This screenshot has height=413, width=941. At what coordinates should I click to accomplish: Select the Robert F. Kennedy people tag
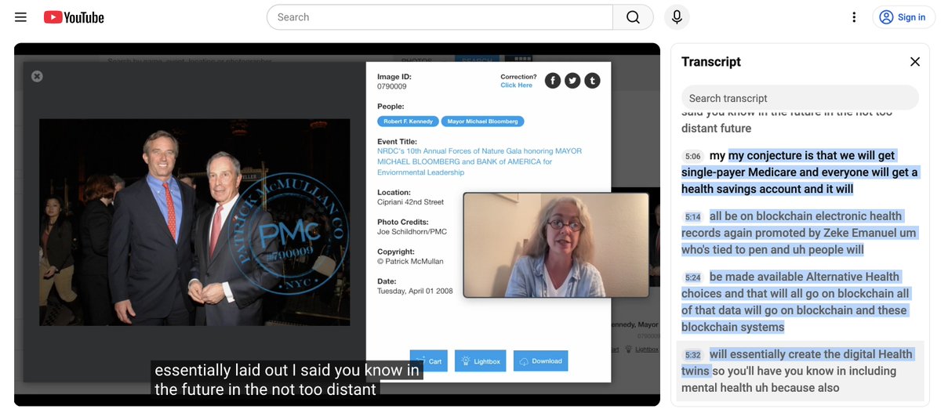(407, 121)
